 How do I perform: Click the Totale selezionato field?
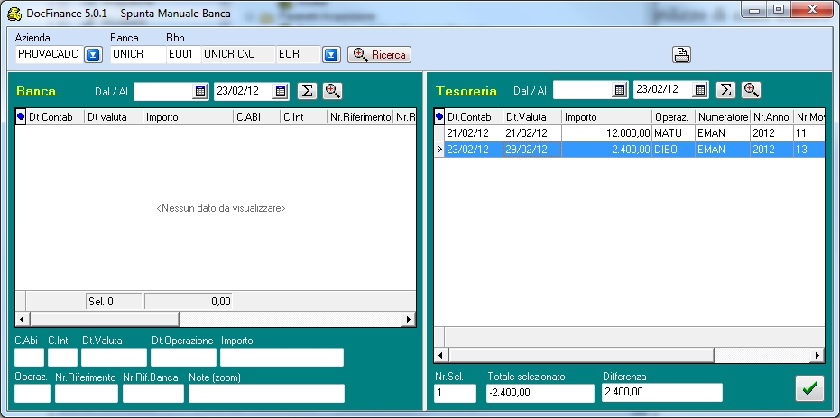[x=540, y=393]
